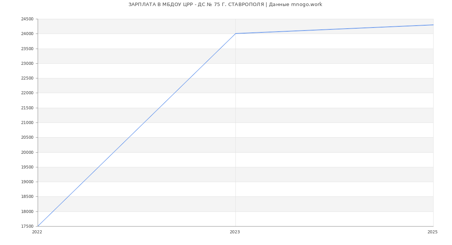Screen dimensions: 452x245
Task: Click the 20500 y-axis label
Action: pos(27,138)
